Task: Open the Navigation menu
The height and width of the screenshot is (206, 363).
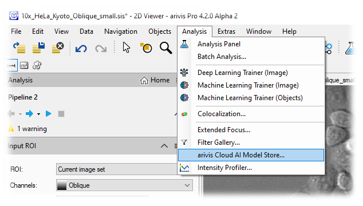Action: pyautogui.click(x=121, y=31)
